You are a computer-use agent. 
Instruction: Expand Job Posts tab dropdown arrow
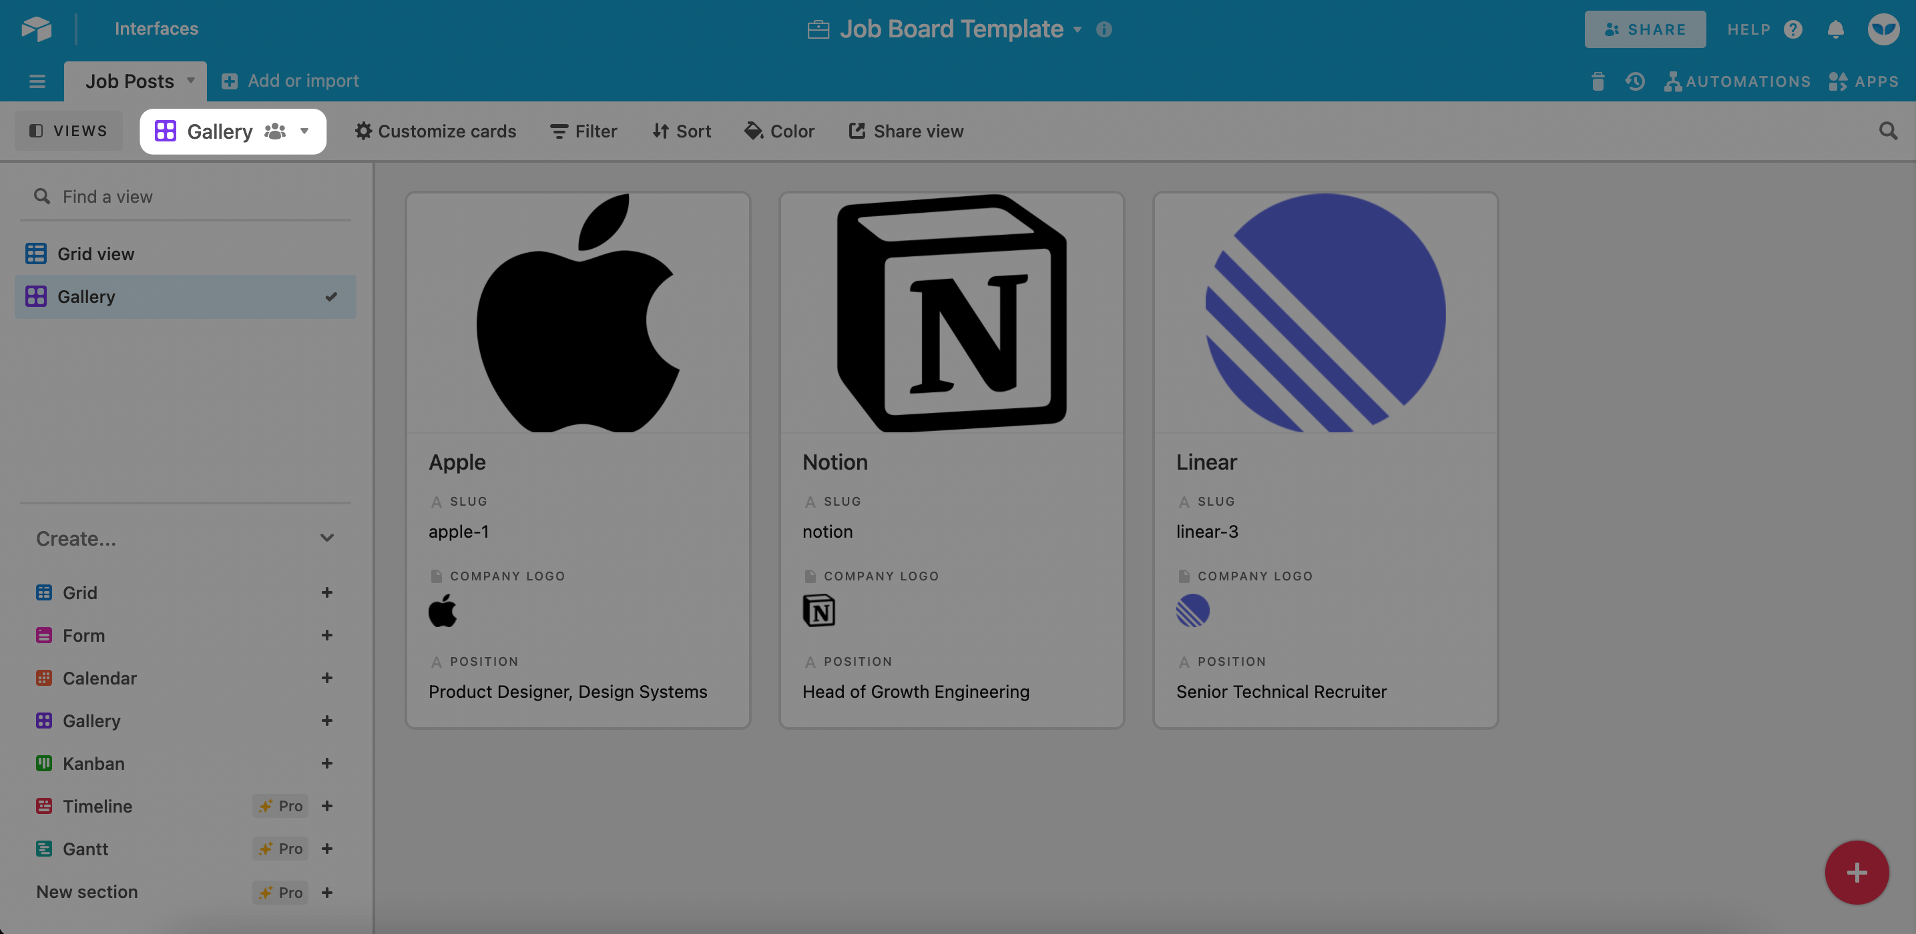pos(191,80)
